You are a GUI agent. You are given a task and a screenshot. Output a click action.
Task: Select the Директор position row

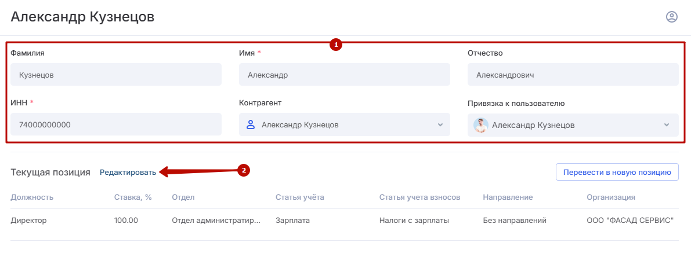(x=28, y=220)
